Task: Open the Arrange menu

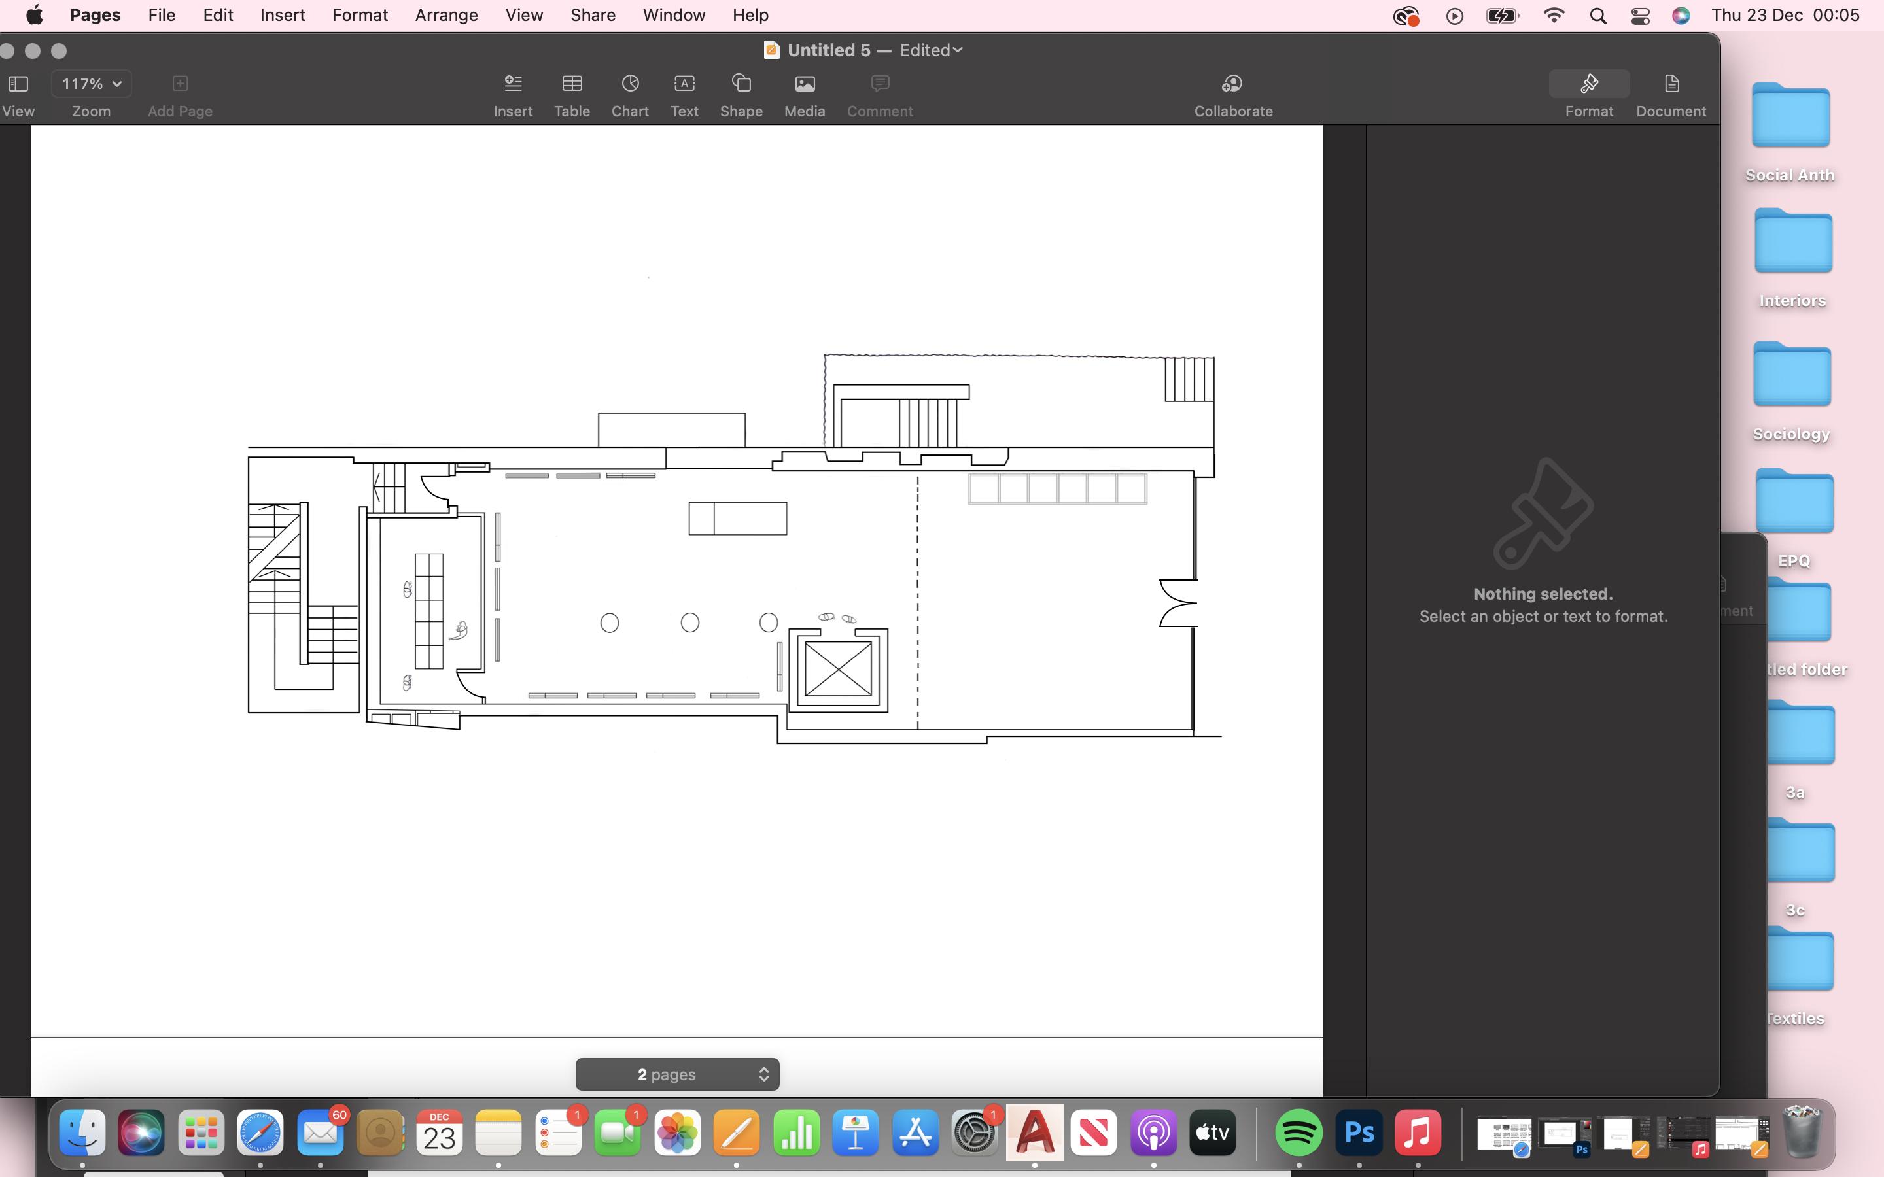Action: tap(446, 16)
